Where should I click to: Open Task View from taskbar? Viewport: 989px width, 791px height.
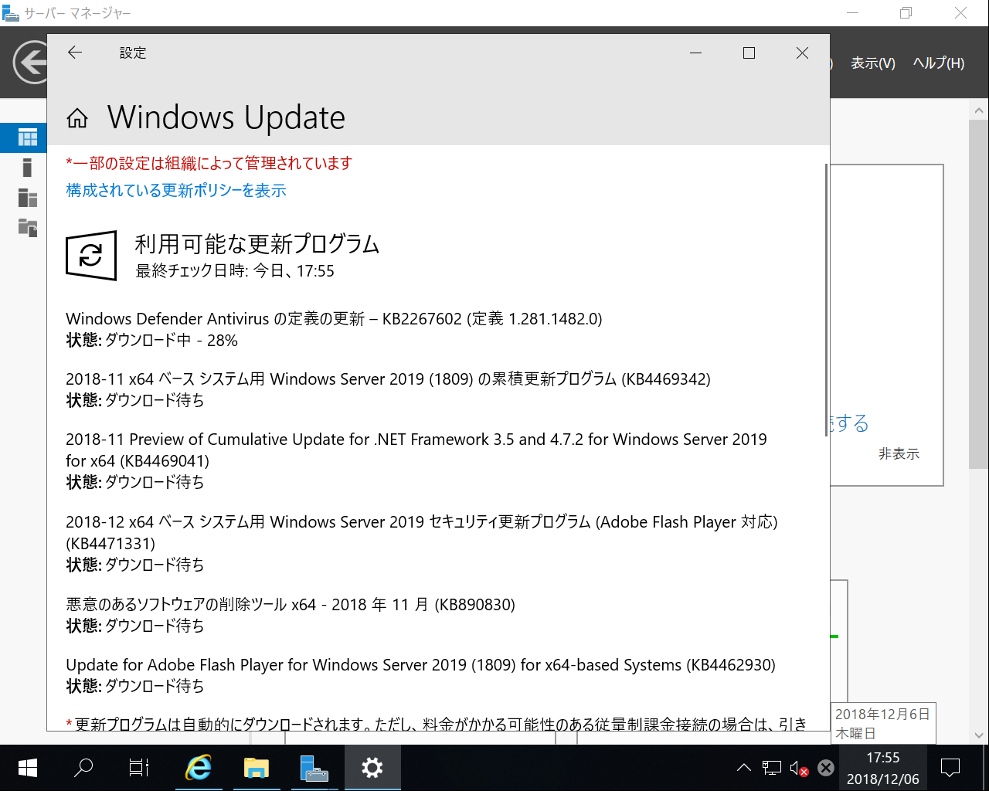coord(139,768)
